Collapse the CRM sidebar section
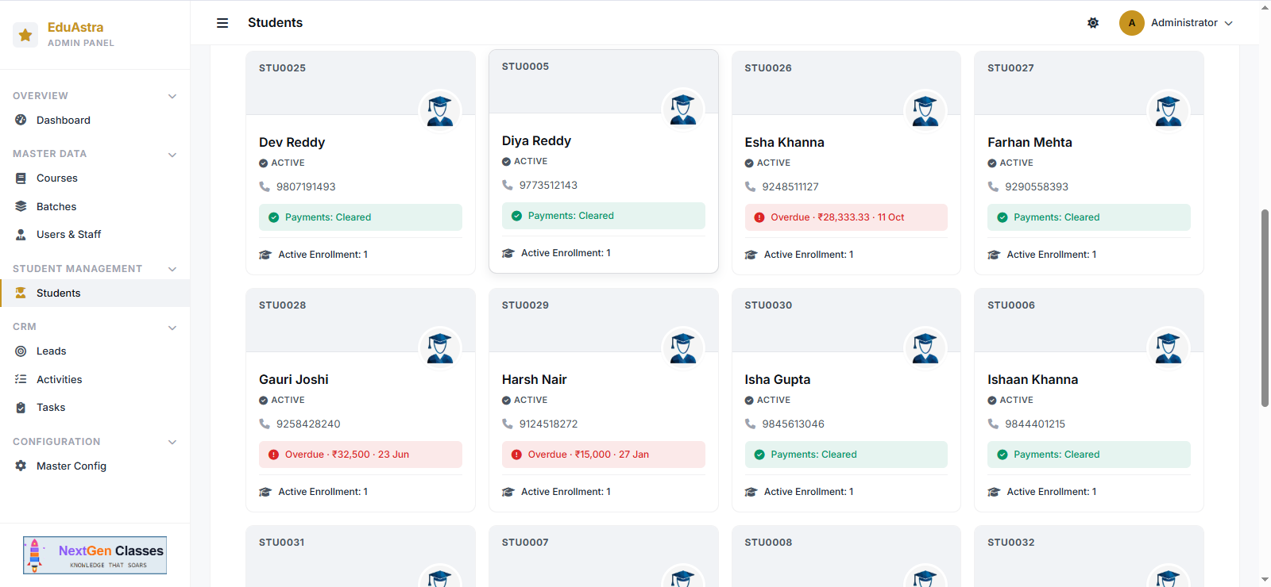Viewport: 1271px width, 587px height. [172, 327]
